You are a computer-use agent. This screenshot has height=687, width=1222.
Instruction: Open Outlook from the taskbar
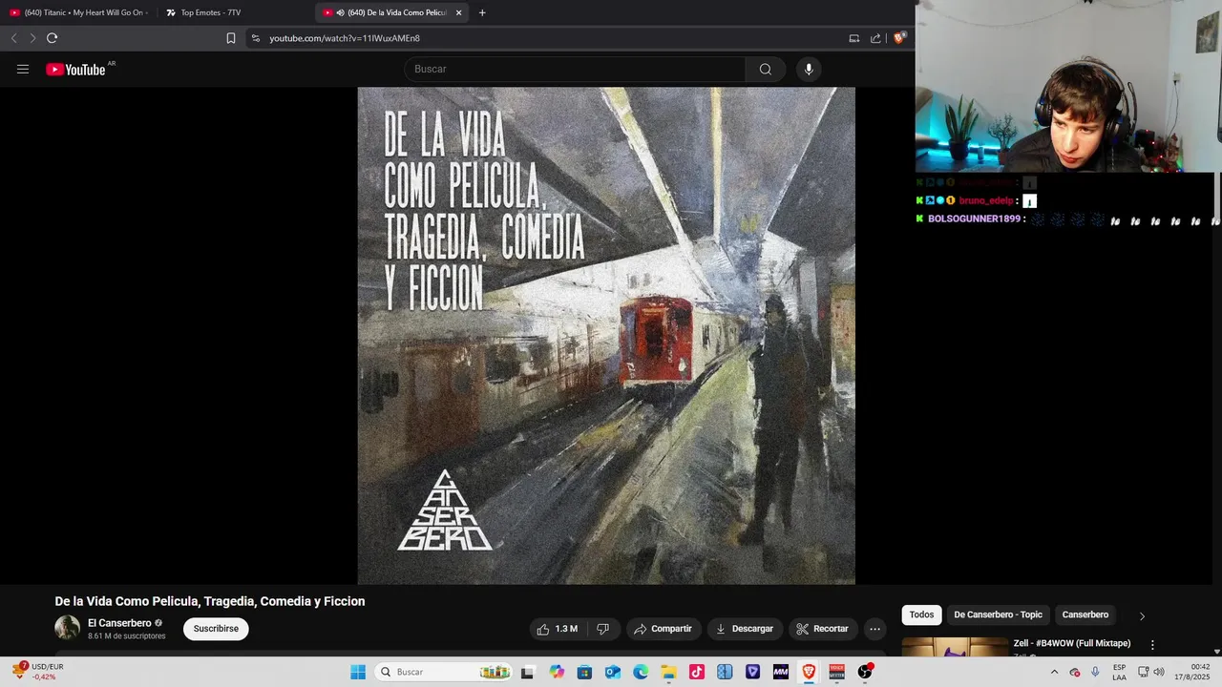612,672
